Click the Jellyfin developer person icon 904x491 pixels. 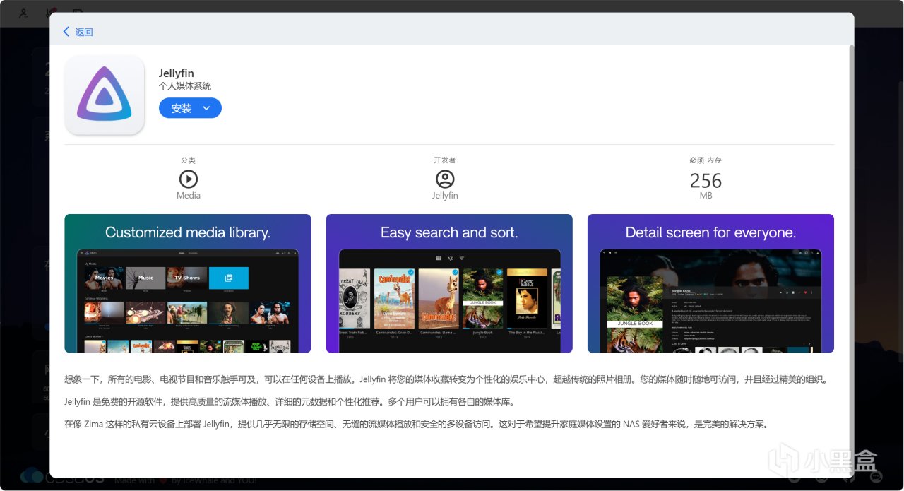tap(445, 179)
